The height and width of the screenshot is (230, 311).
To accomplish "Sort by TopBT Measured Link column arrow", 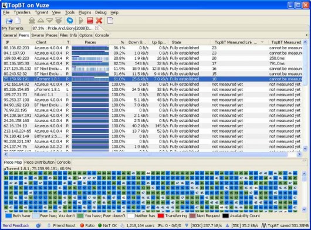I will point(262,42).
